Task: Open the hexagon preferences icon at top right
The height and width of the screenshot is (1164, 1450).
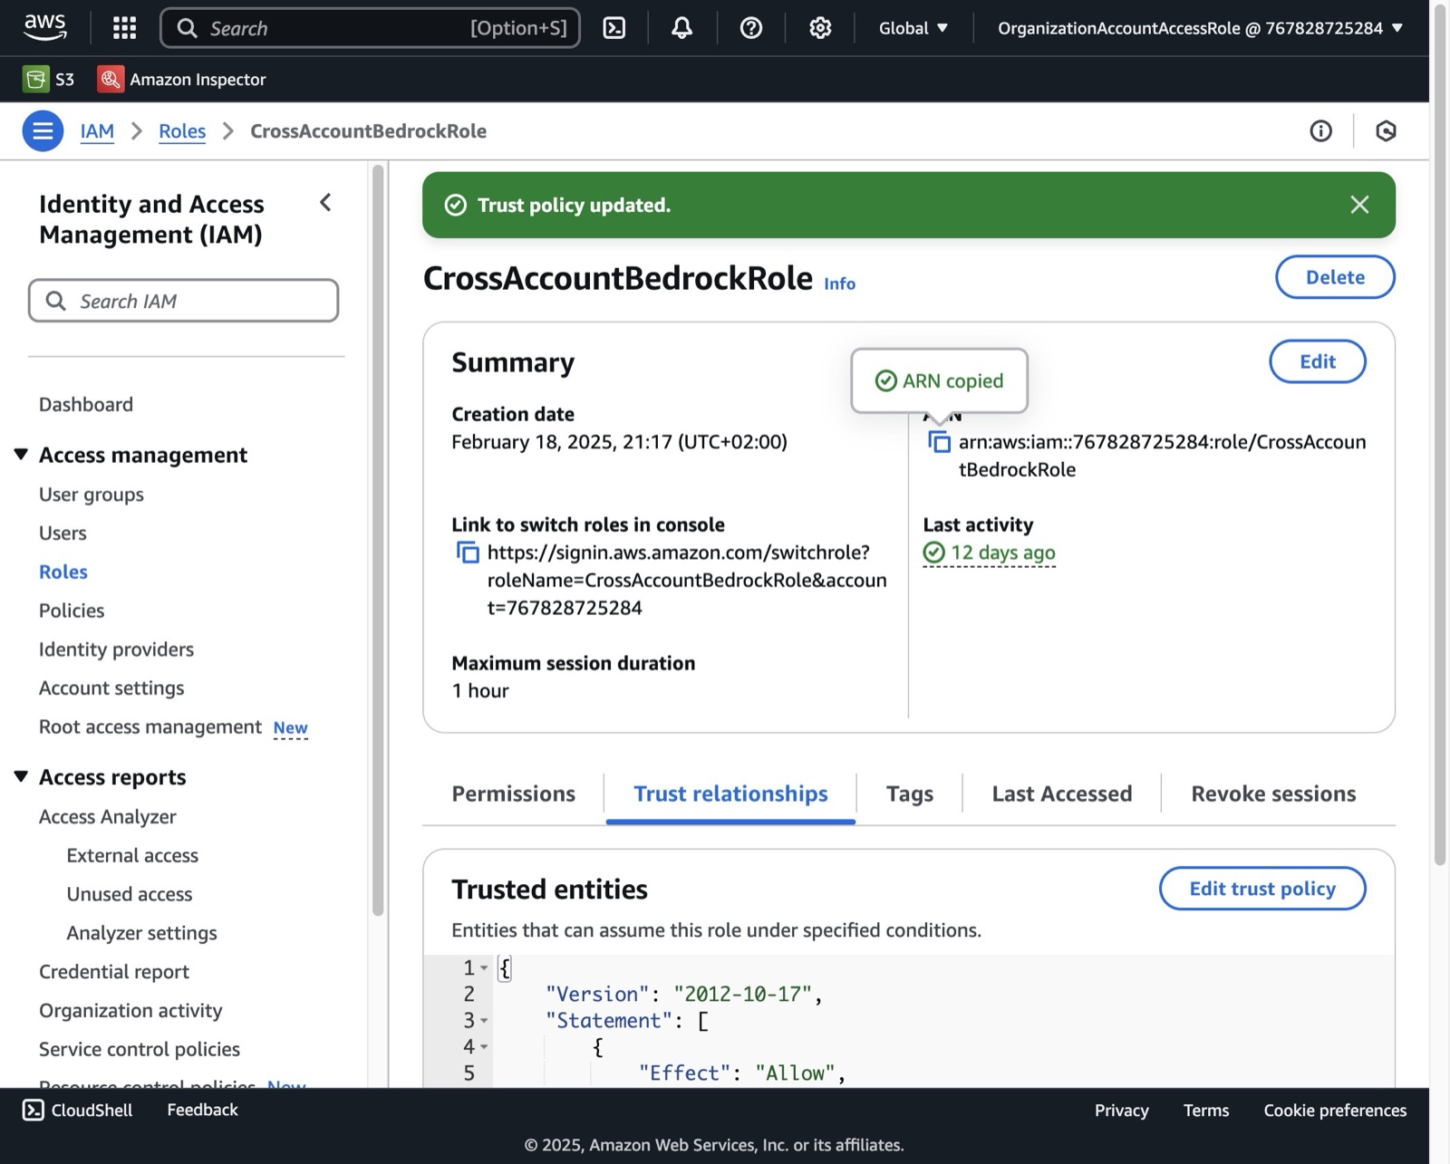Action: (1386, 131)
